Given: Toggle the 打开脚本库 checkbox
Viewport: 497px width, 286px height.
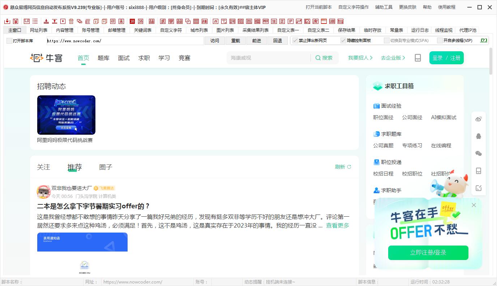Looking at the screenshot, I should (x=9, y=41).
